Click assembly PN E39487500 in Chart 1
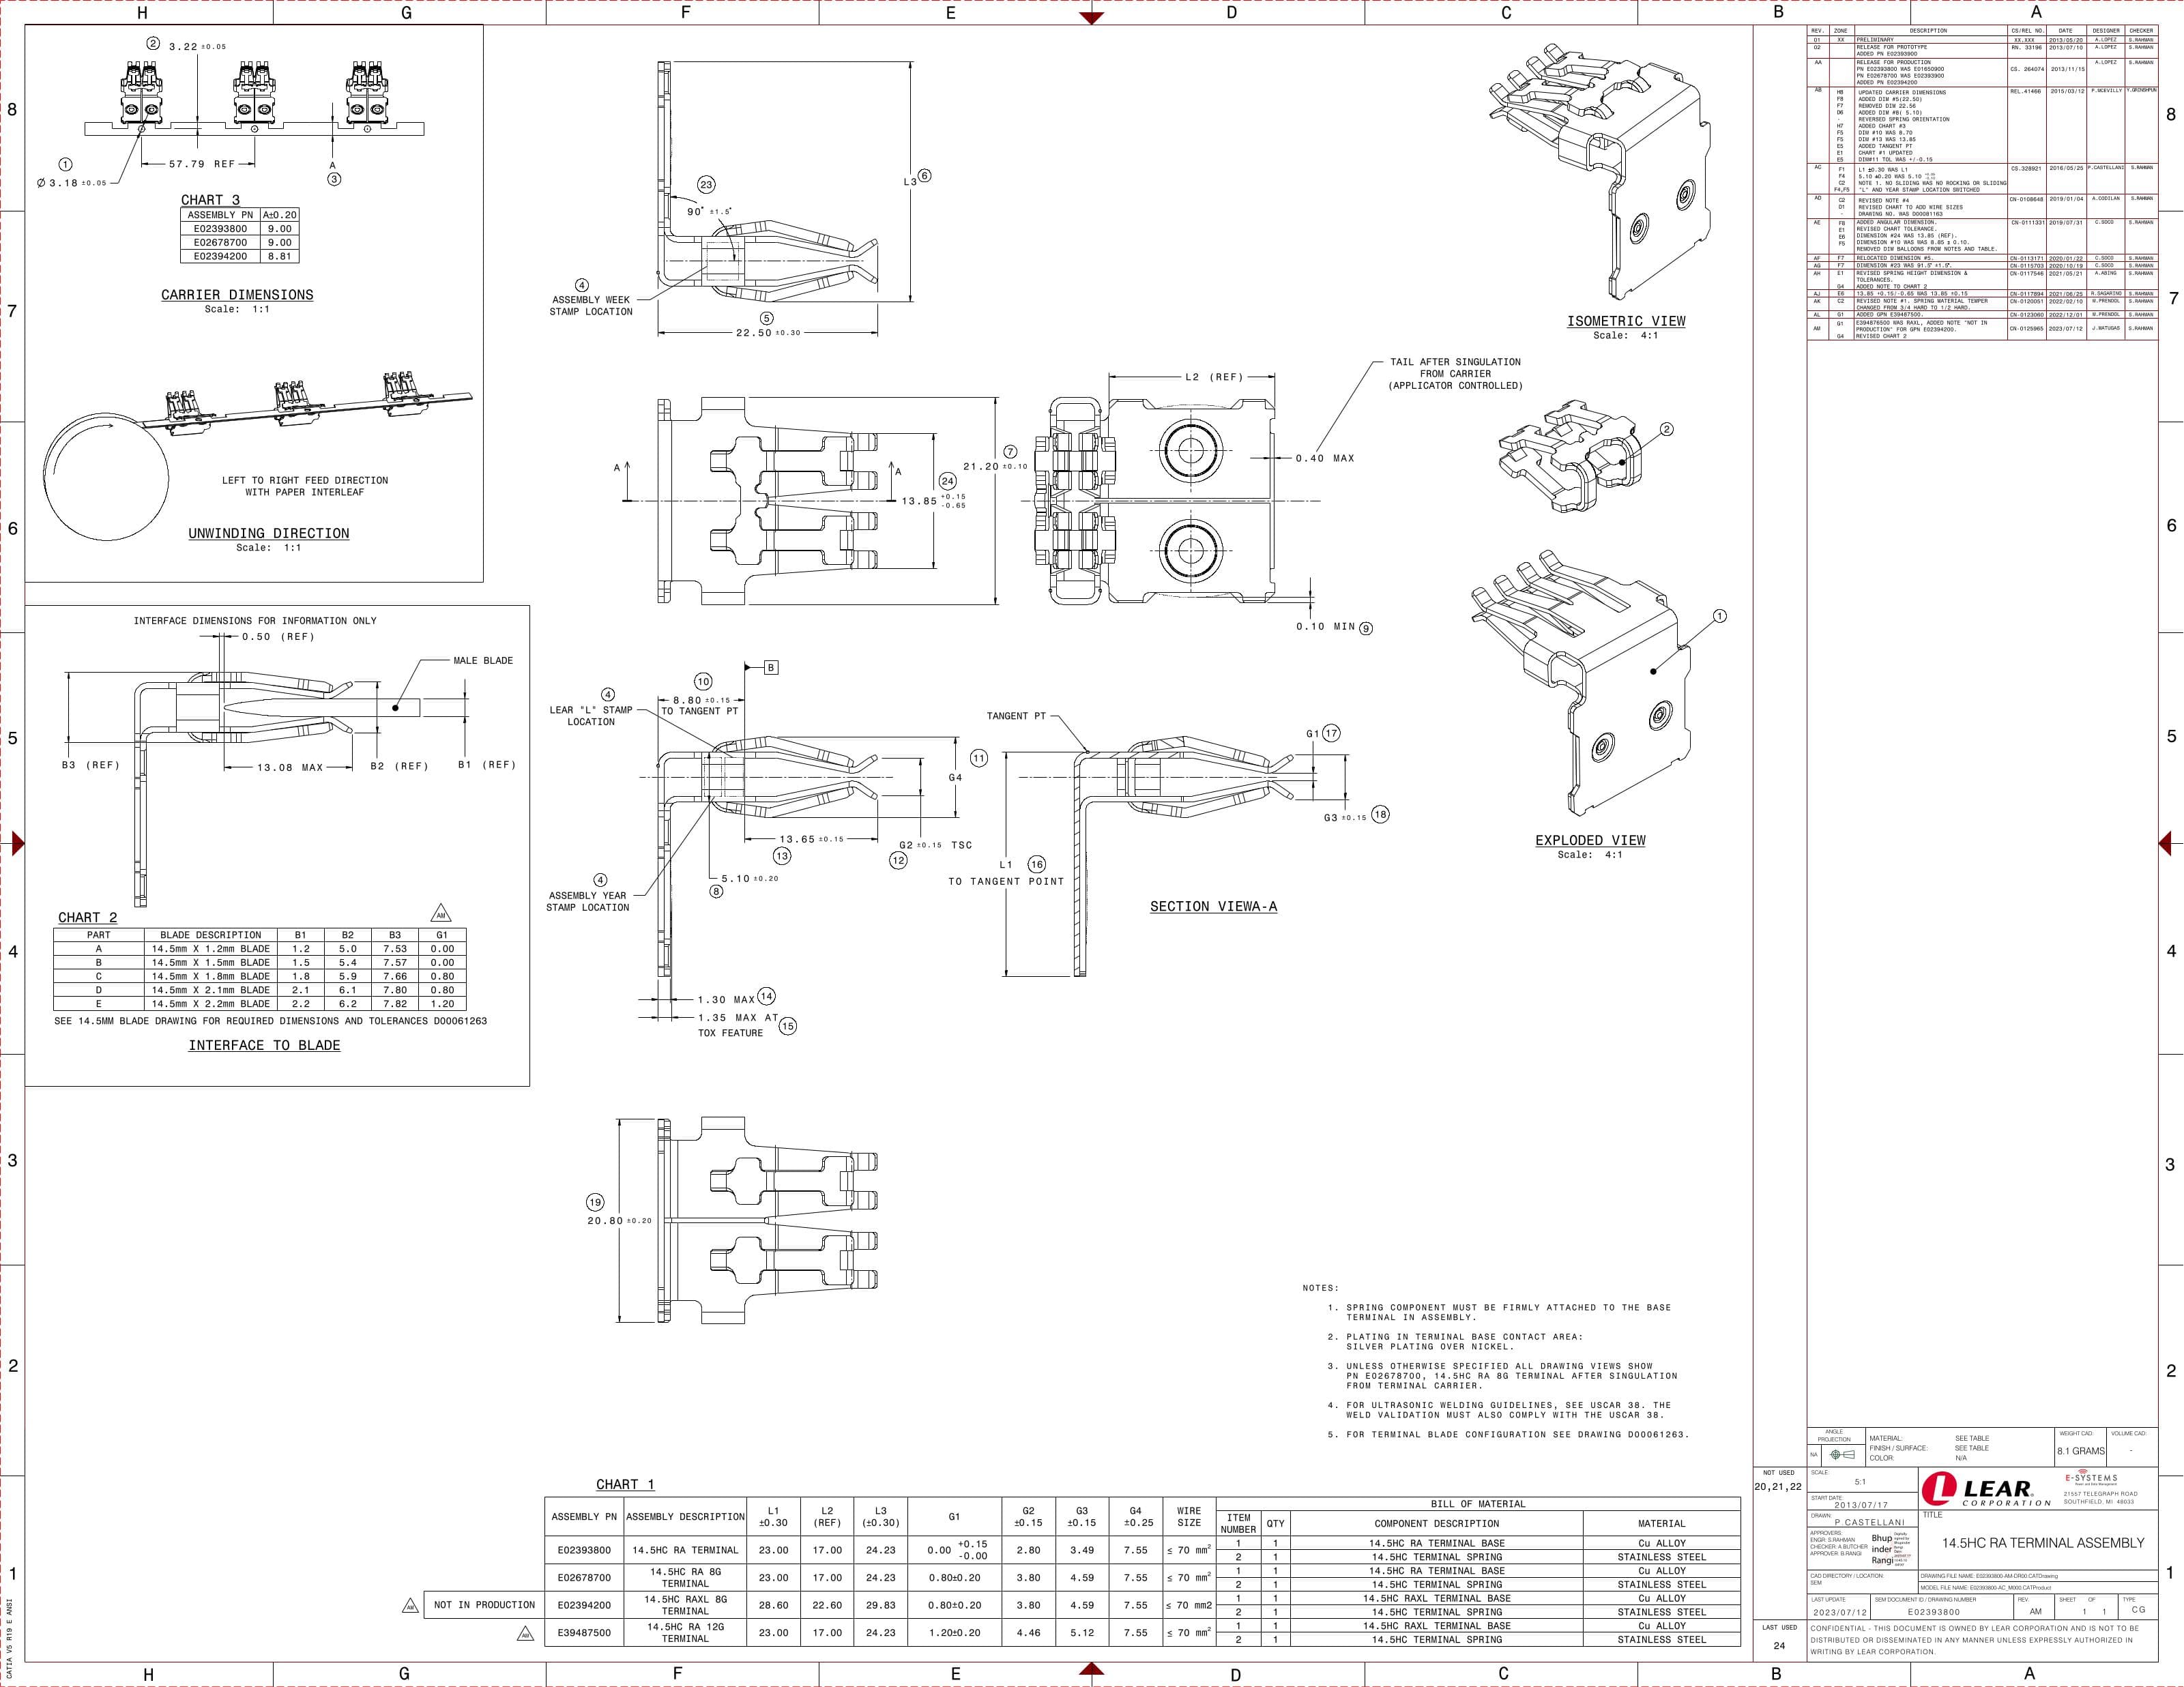This screenshot has width=2184, height=1687. [x=584, y=1632]
